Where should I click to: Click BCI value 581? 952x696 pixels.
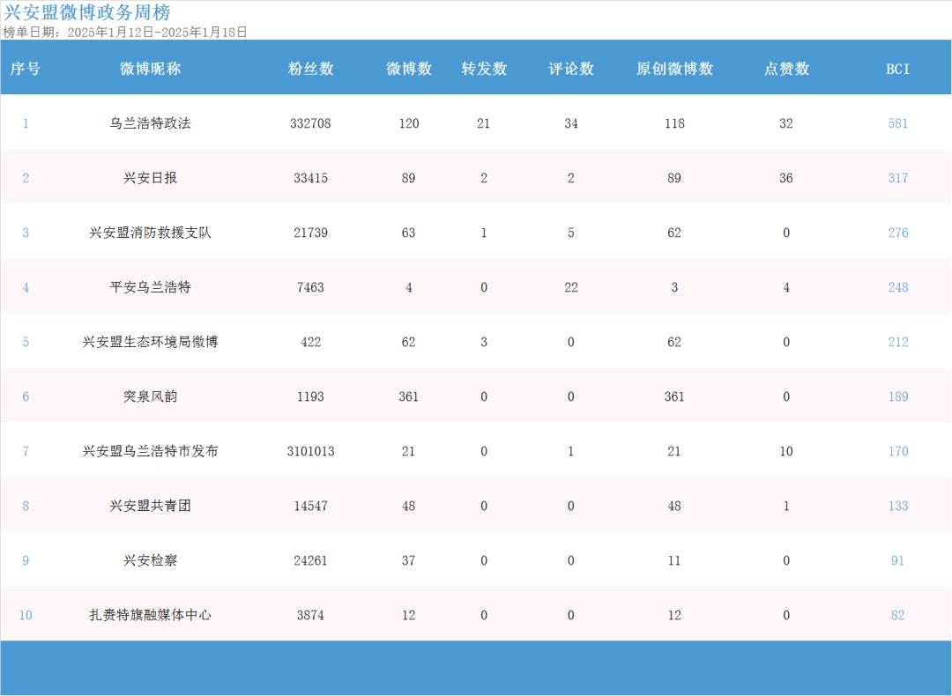point(897,123)
